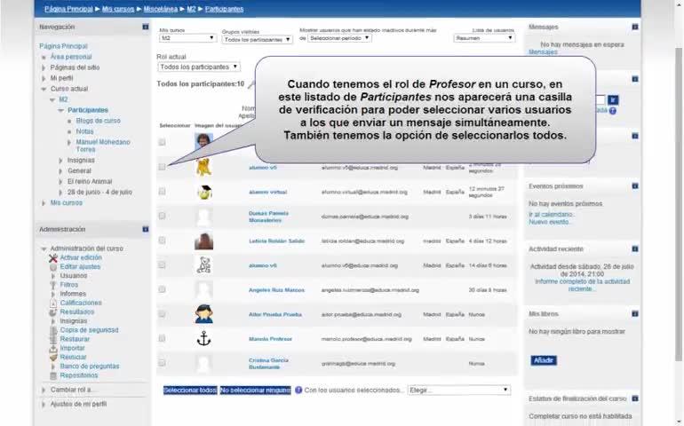Click the Activar edición pencil icon

[x=53, y=258]
